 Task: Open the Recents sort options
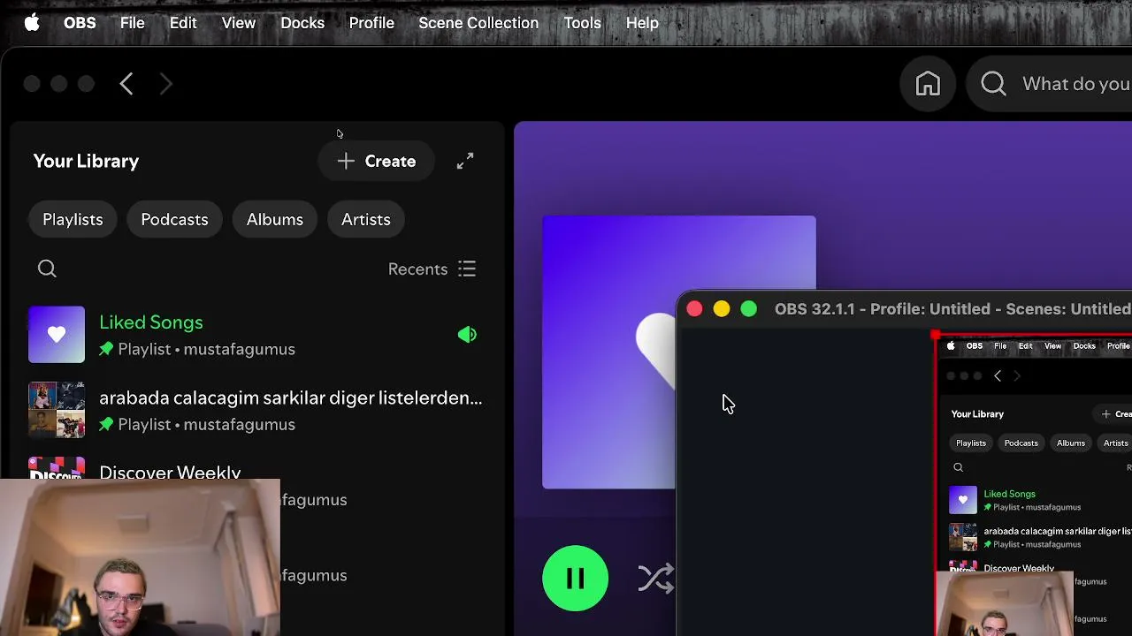pyautogui.click(x=432, y=269)
